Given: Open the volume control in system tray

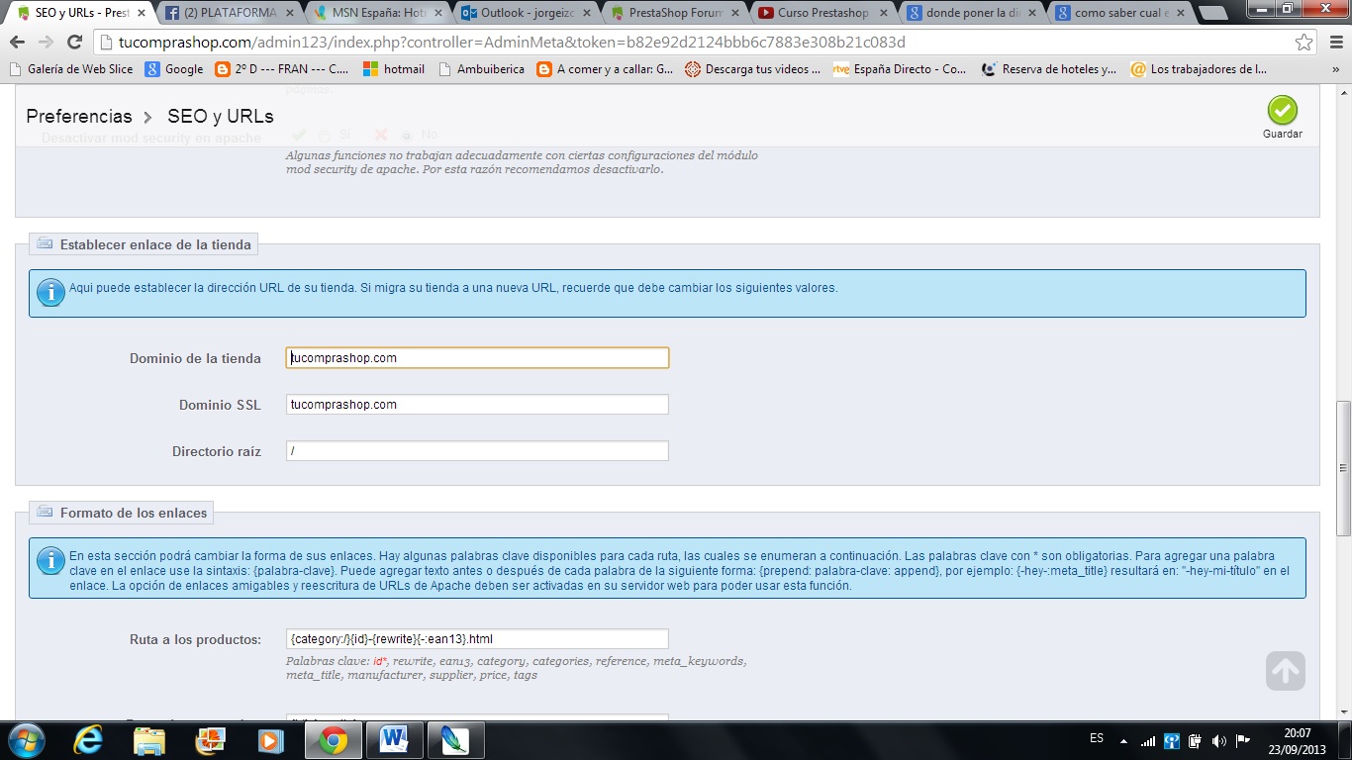Looking at the screenshot, I should 1219,740.
